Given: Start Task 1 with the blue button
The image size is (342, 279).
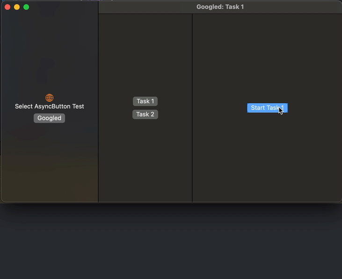Looking at the screenshot, I should [268, 108].
